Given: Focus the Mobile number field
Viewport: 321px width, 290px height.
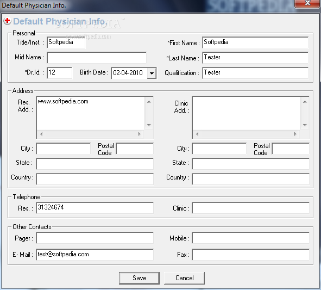Looking at the screenshot, I should pyautogui.click(x=250, y=238).
